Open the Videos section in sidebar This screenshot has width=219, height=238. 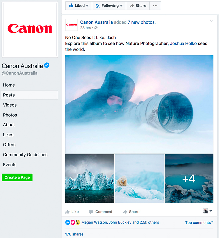point(10,105)
